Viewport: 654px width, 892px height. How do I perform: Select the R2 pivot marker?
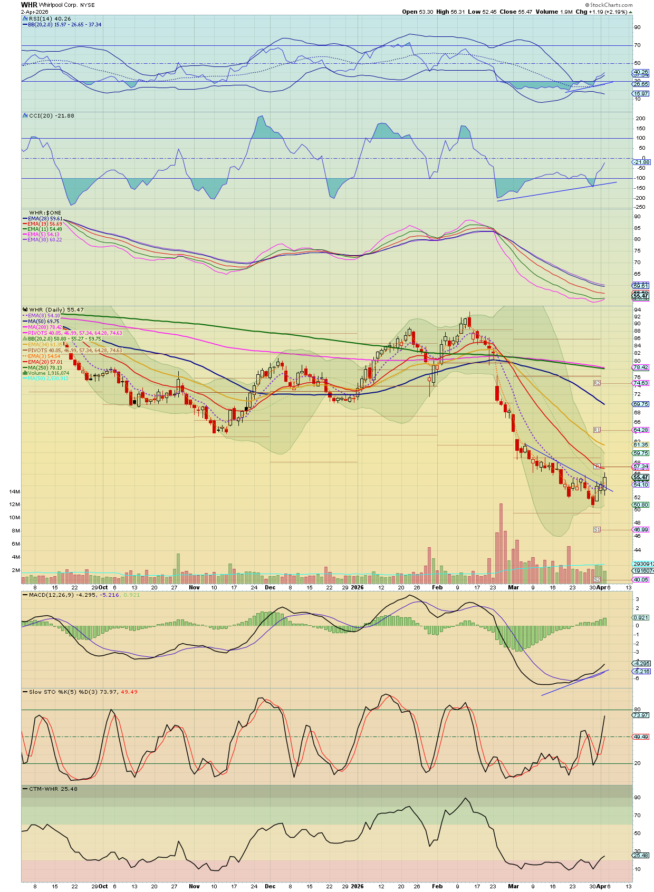click(x=597, y=383)
